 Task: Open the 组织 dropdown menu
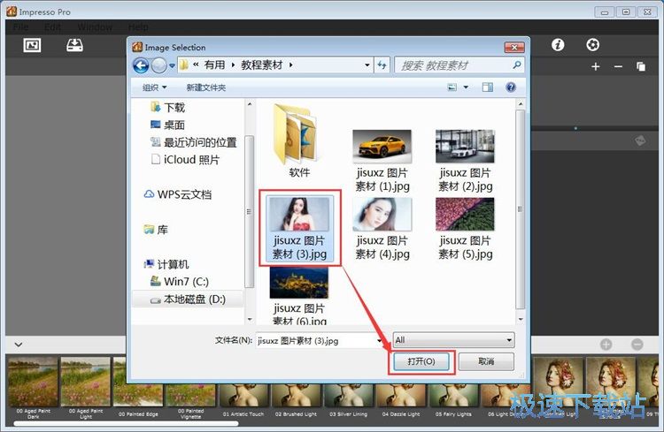tap(154, 87)
